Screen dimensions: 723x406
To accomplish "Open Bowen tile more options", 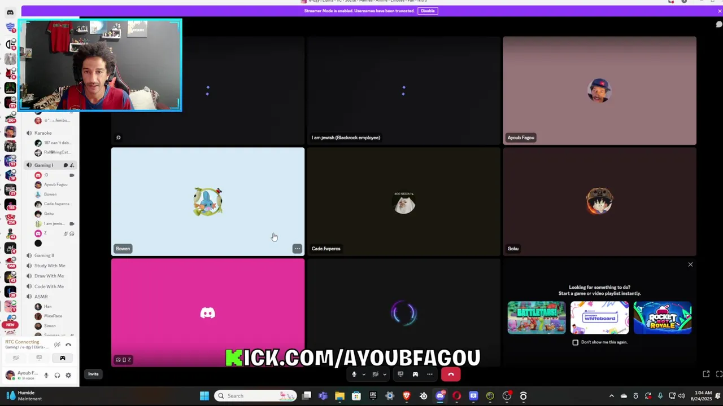I will pos(297,249).
